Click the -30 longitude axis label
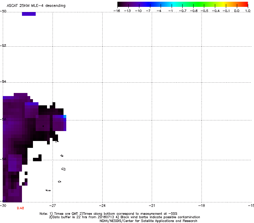This screenshot has width=254, height=223. pos(3,206)
